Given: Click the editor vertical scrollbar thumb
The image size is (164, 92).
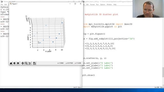Looking at the screenshot, I should pos(163,72).
